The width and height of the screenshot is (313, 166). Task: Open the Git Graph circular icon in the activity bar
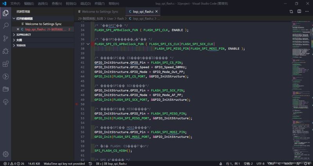pos(5,77)
